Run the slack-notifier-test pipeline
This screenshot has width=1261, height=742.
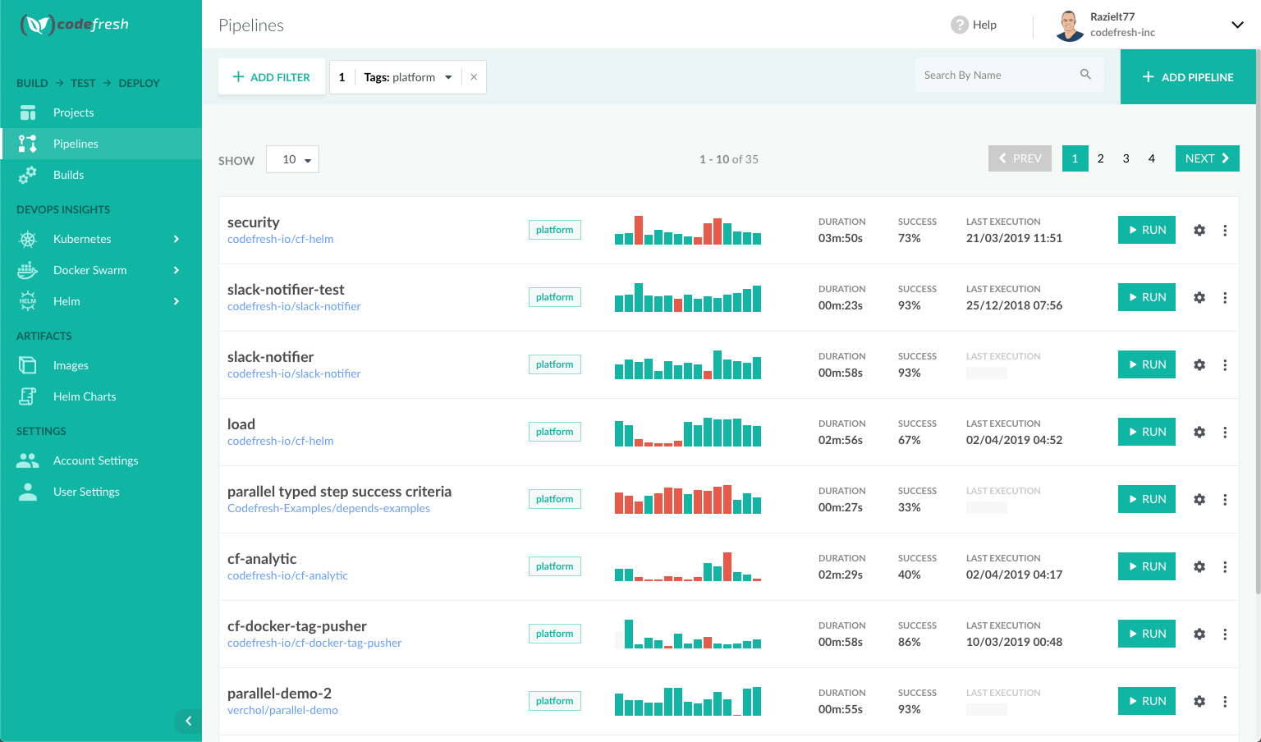1147,297
